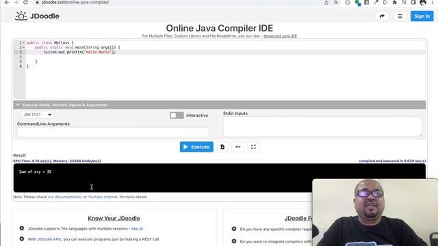Click the browser side panel icon
This screenshot has width=438, height=246.
(413, 2)
